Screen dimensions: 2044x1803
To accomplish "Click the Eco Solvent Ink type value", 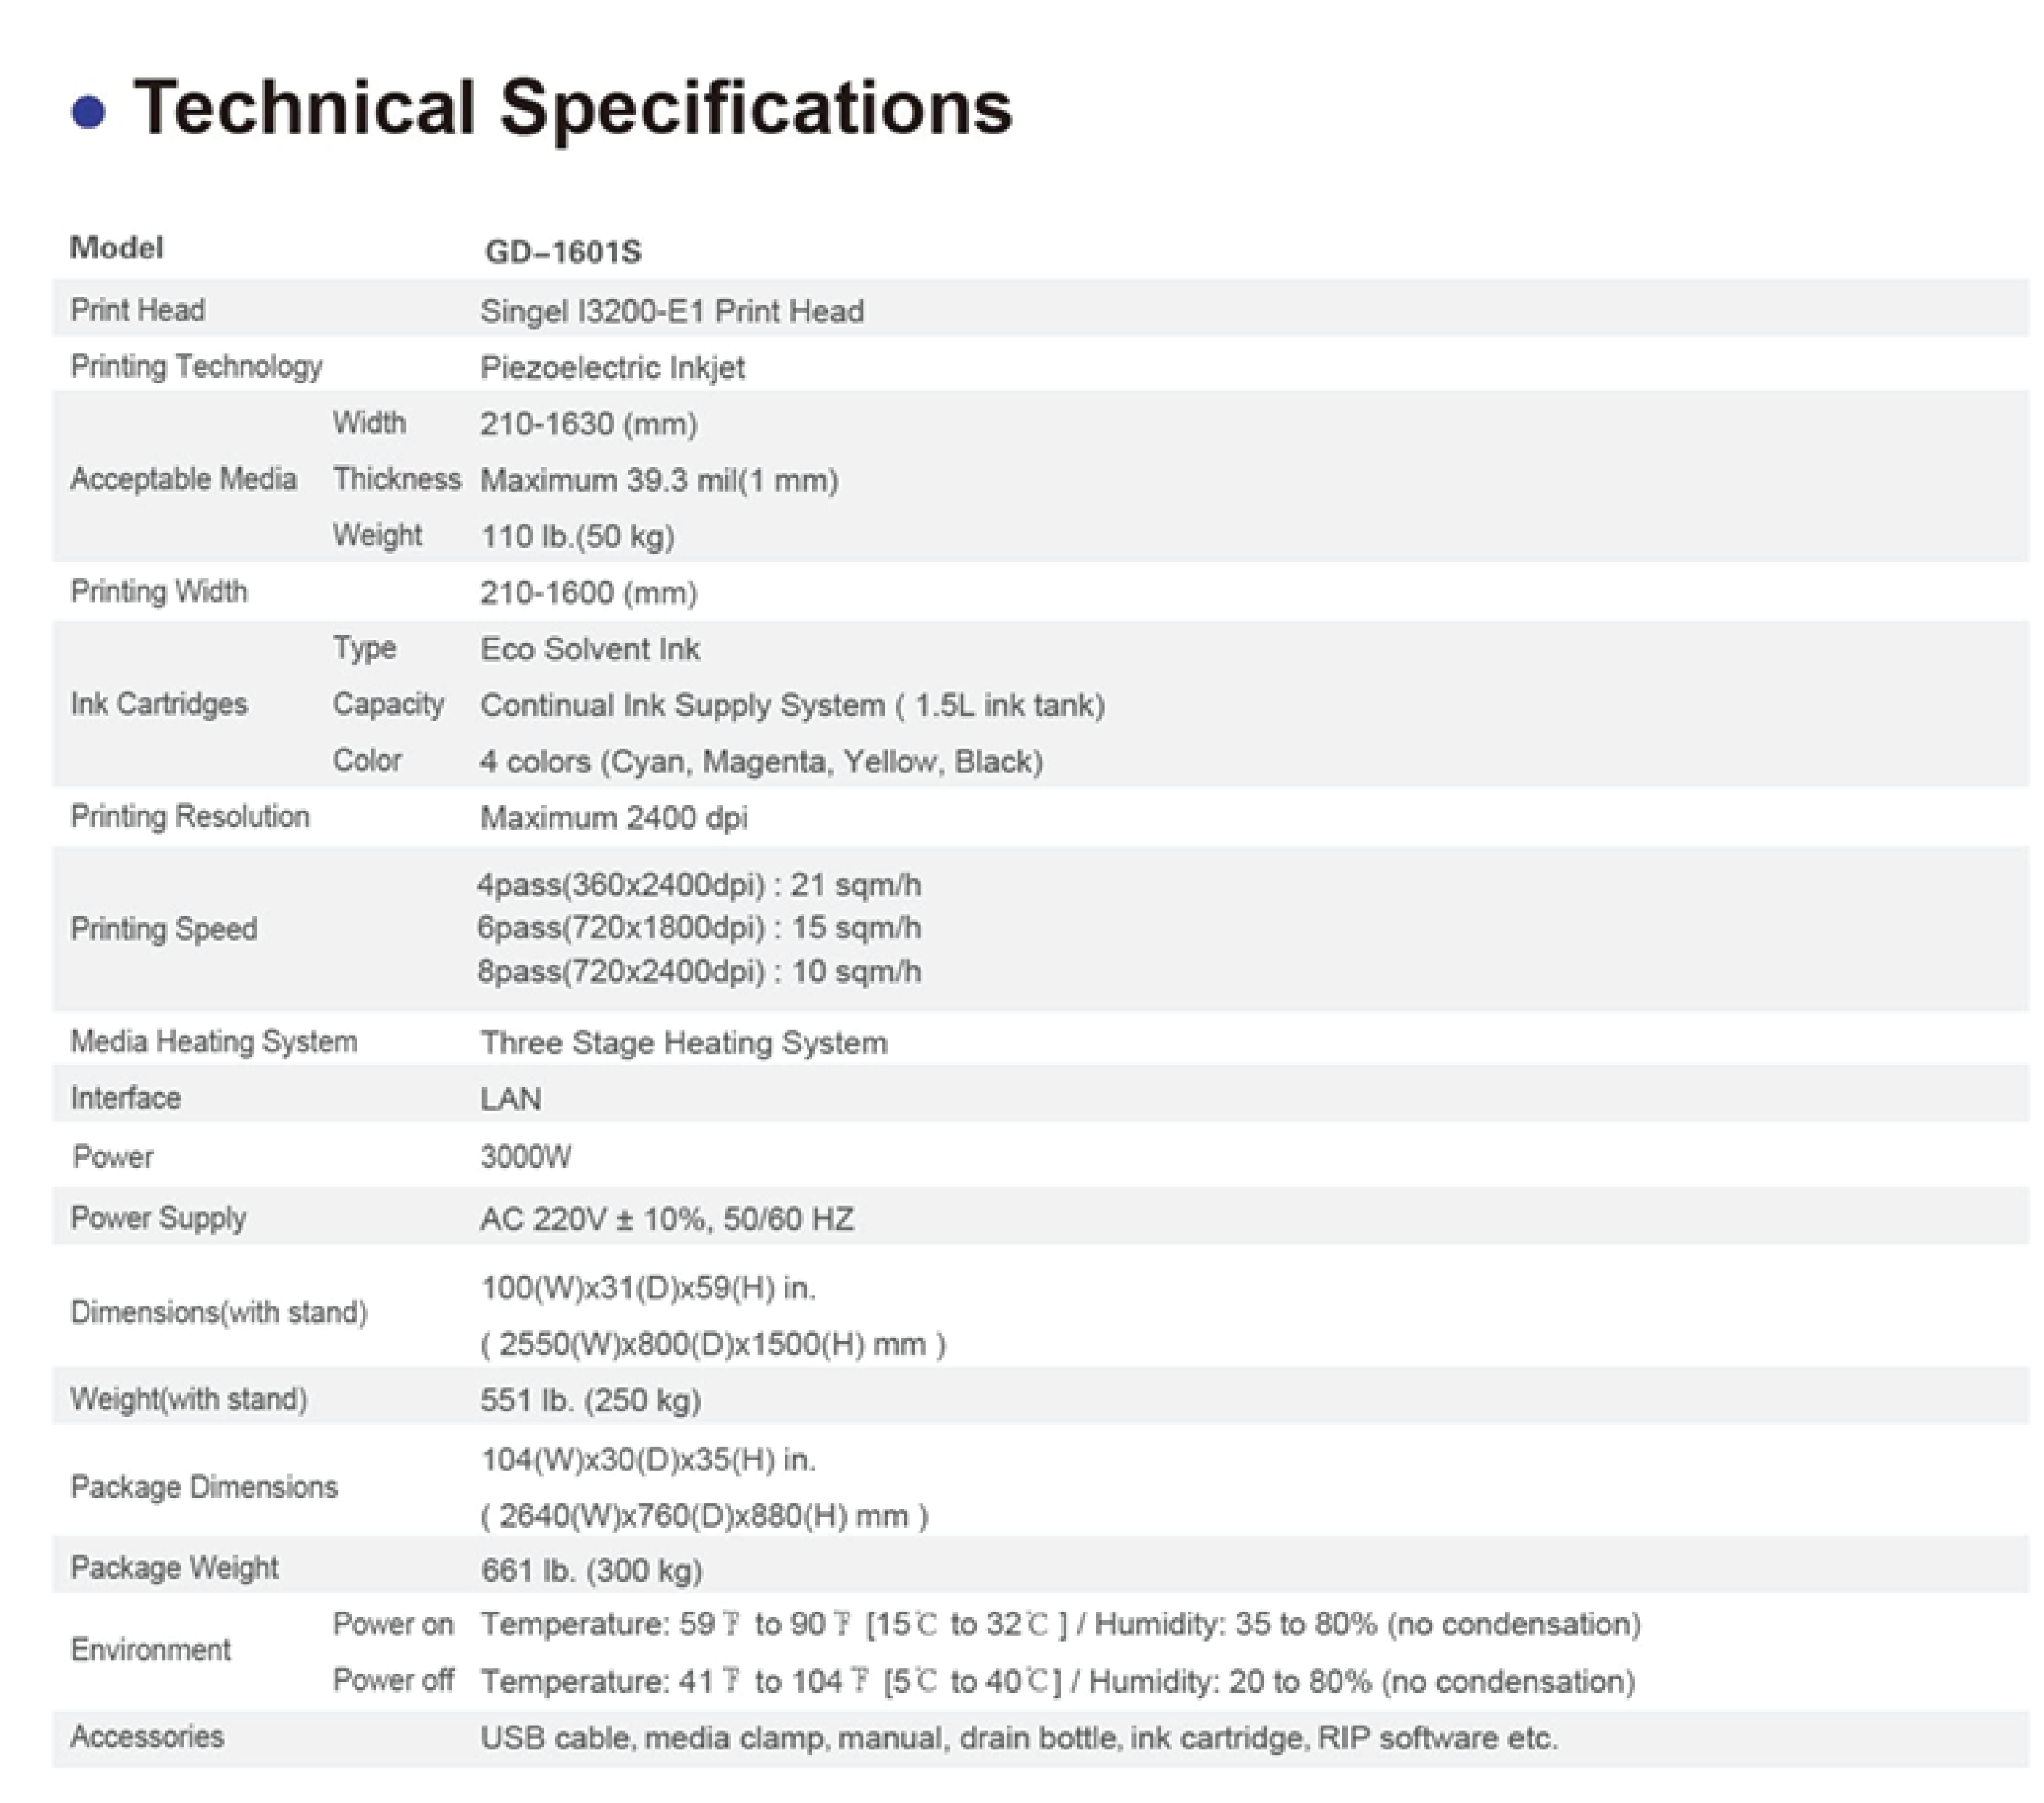I will 589,650.
